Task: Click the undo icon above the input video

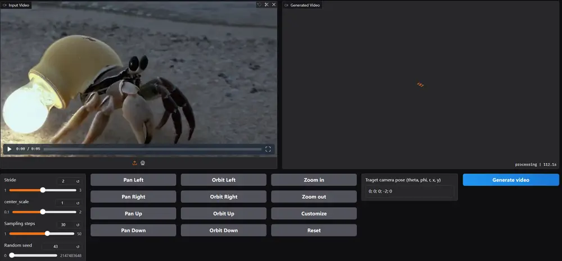Action: click(259, 4)
